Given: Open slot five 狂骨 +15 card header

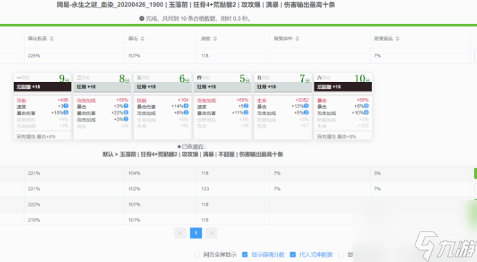Looking at the screenshot, I should point(283,87).
